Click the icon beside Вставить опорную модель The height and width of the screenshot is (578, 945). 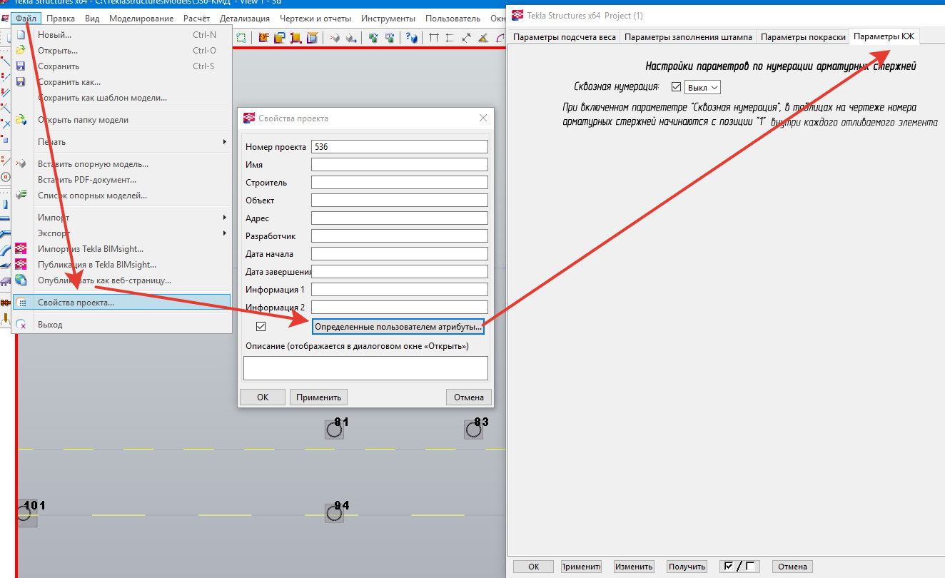pyautogui.click(x=21, y=164)
